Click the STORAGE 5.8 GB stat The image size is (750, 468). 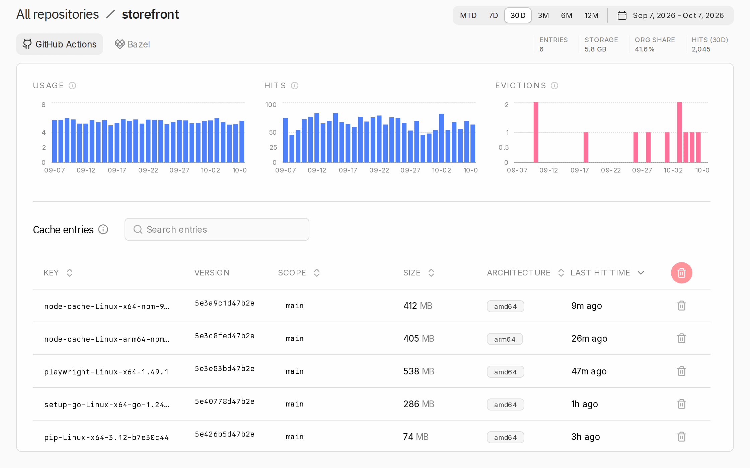(601, 44)
